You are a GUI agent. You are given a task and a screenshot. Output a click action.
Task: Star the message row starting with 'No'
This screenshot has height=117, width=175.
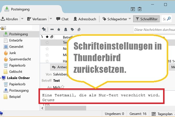tap(47, 49)
